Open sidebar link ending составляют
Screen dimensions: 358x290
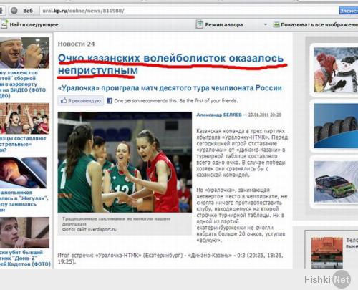coord(23,144)
